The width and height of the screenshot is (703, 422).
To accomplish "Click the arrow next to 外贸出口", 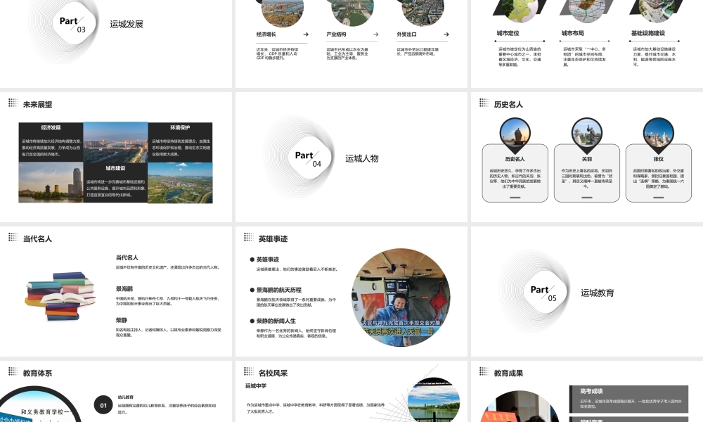I will tap(446, 34).
